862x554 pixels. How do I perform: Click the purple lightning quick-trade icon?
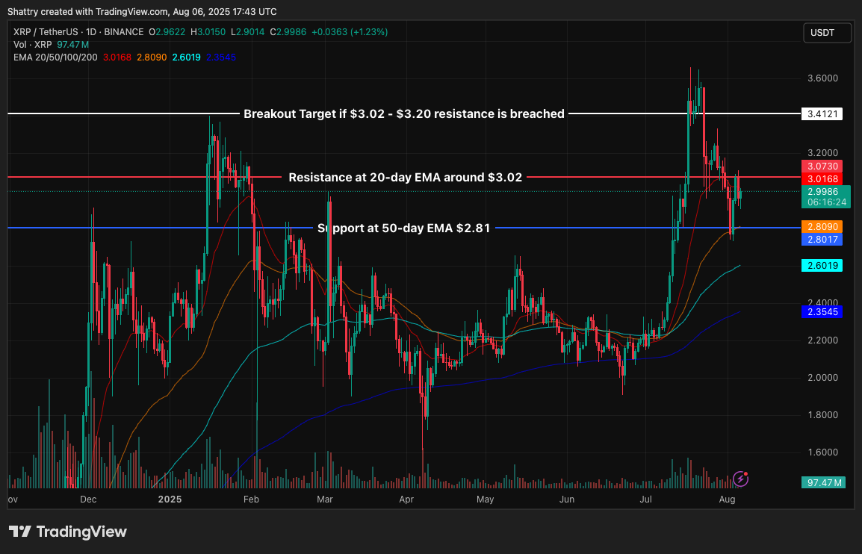[740, 479]
